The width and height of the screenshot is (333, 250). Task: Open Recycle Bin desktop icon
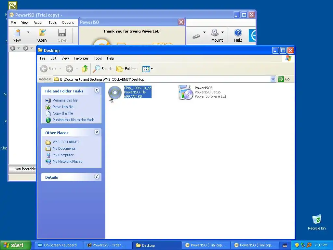coord(317,222)
